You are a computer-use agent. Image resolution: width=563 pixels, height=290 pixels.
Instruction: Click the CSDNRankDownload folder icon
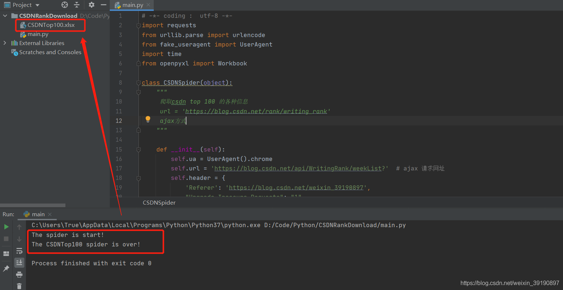tap(15, 16)
